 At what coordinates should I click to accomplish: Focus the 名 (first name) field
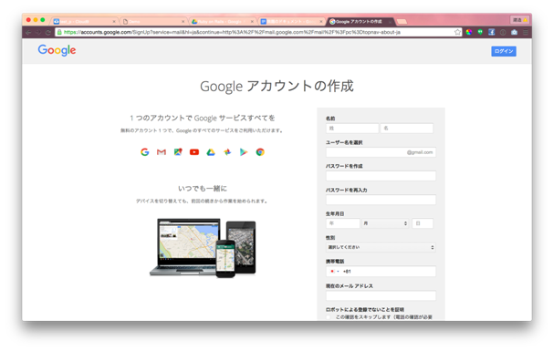[407, 129]
